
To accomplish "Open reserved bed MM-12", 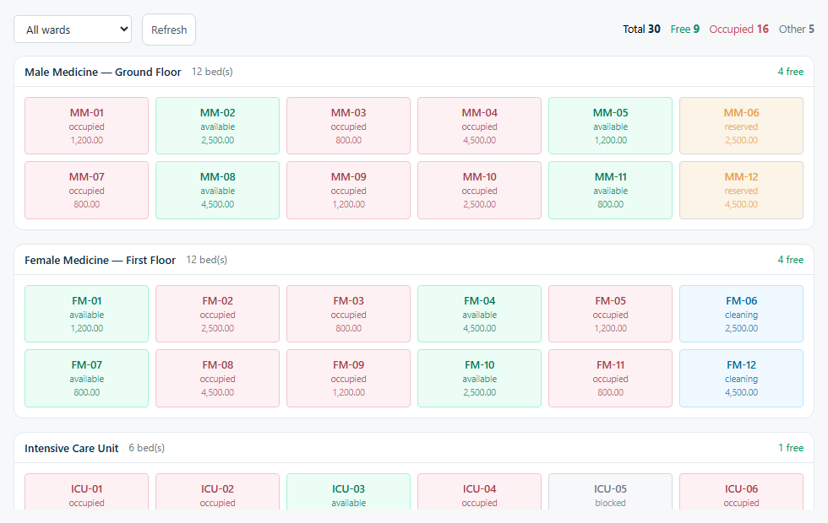I will tap(742, 190).
